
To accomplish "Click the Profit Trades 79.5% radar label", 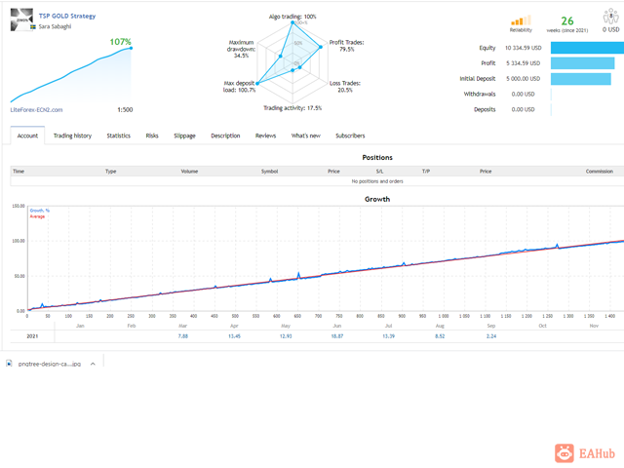I will tap(347, 46).
